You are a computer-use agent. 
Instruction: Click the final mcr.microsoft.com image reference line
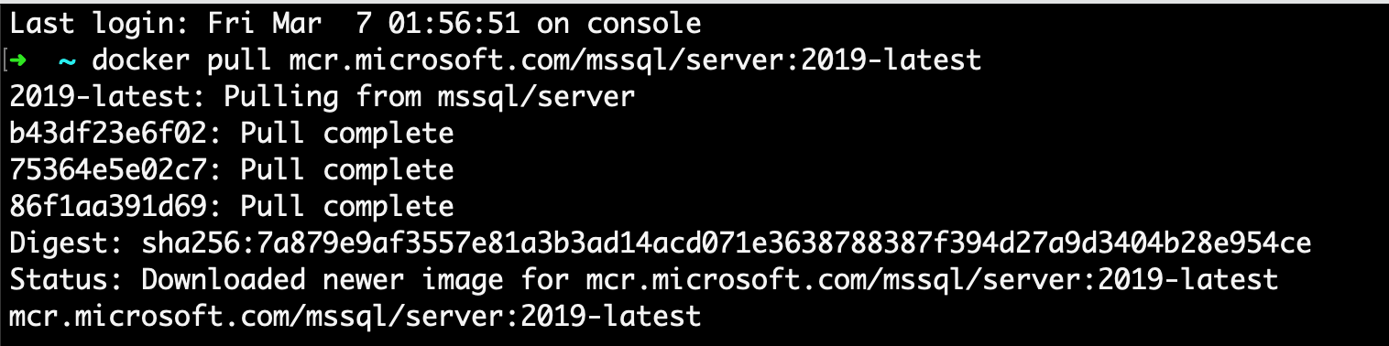[355, 317]
